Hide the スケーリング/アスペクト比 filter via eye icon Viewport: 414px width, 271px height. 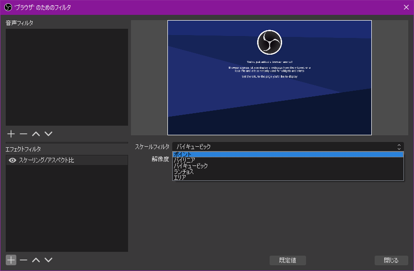(x=12, y=160)
